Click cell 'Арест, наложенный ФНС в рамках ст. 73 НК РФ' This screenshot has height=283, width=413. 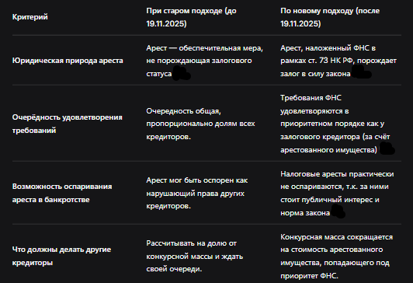click(x=338, y=61)
